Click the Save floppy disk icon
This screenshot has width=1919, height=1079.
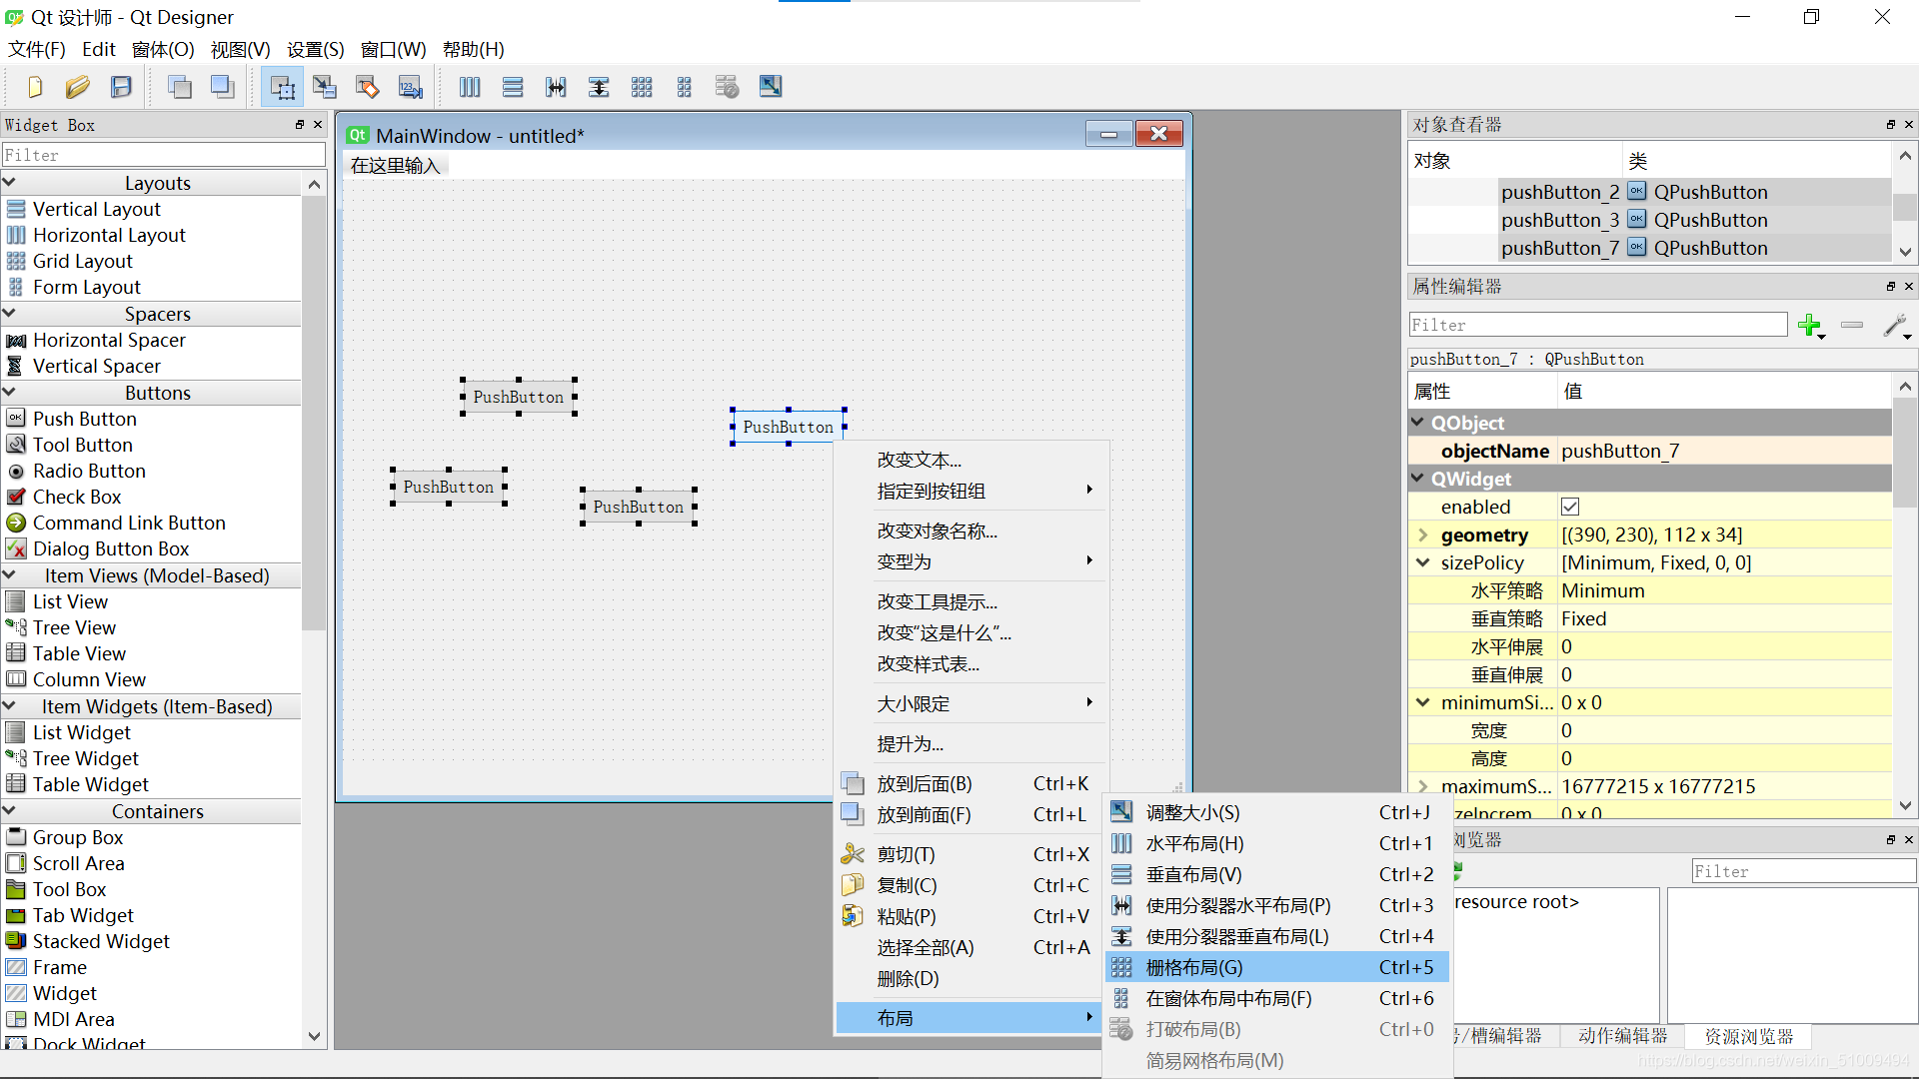[121, 87]
